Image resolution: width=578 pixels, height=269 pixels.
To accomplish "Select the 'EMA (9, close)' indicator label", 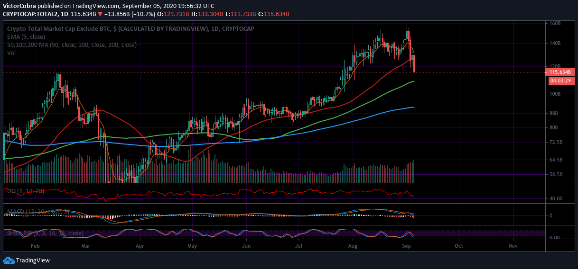I will coord(27,37).
